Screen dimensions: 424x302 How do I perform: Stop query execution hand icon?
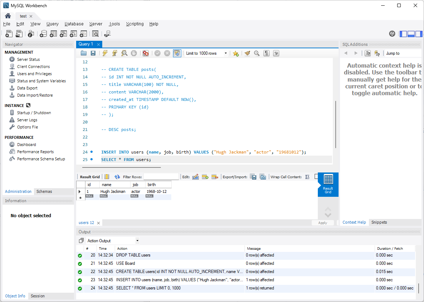(x=134, y=53)
